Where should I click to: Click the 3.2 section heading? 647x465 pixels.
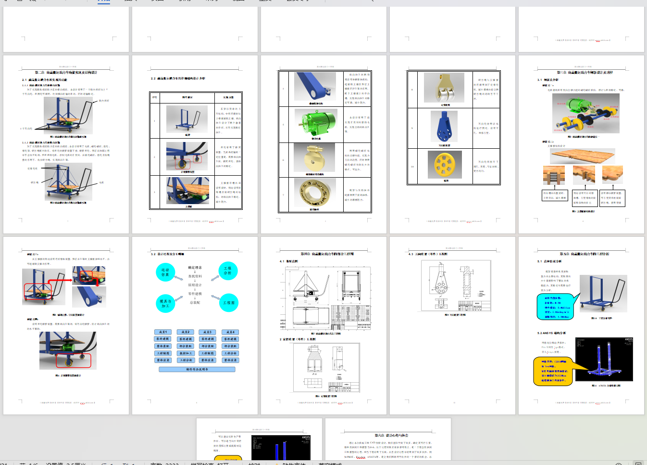pos(167,254)
